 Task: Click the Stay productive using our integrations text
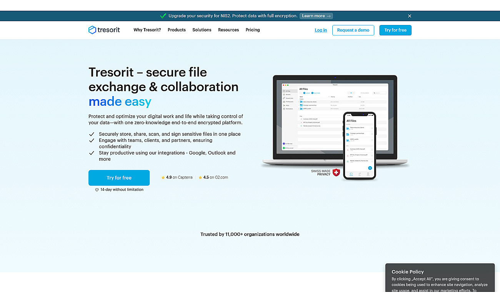167,156
